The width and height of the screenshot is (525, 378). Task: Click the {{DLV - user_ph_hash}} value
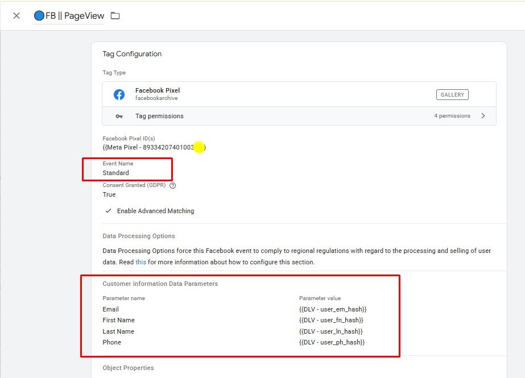click(332, 342)
